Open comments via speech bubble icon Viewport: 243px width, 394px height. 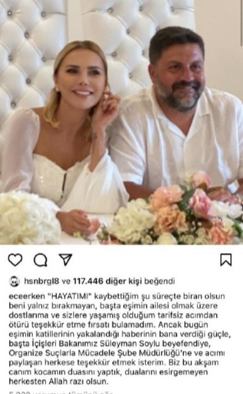pyautogui.click(x=40, y=259)
